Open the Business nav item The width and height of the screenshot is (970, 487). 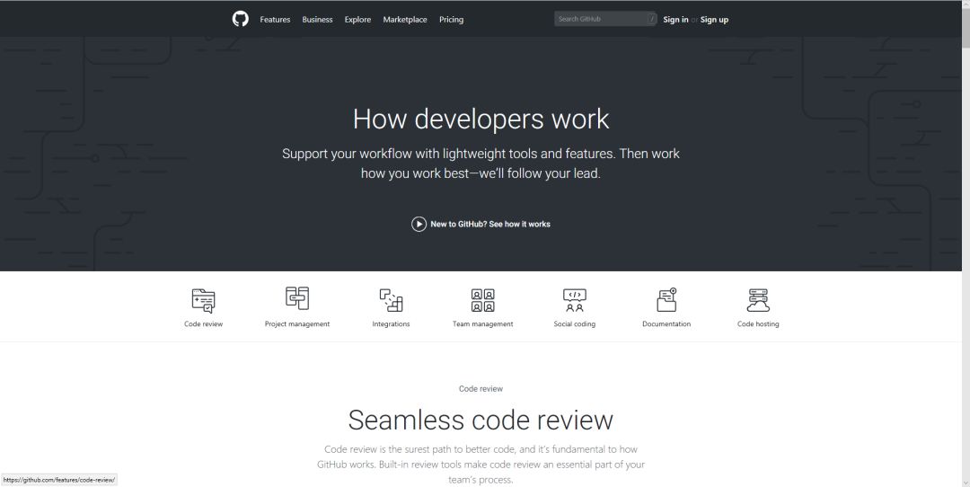click(x=317, y=20)
